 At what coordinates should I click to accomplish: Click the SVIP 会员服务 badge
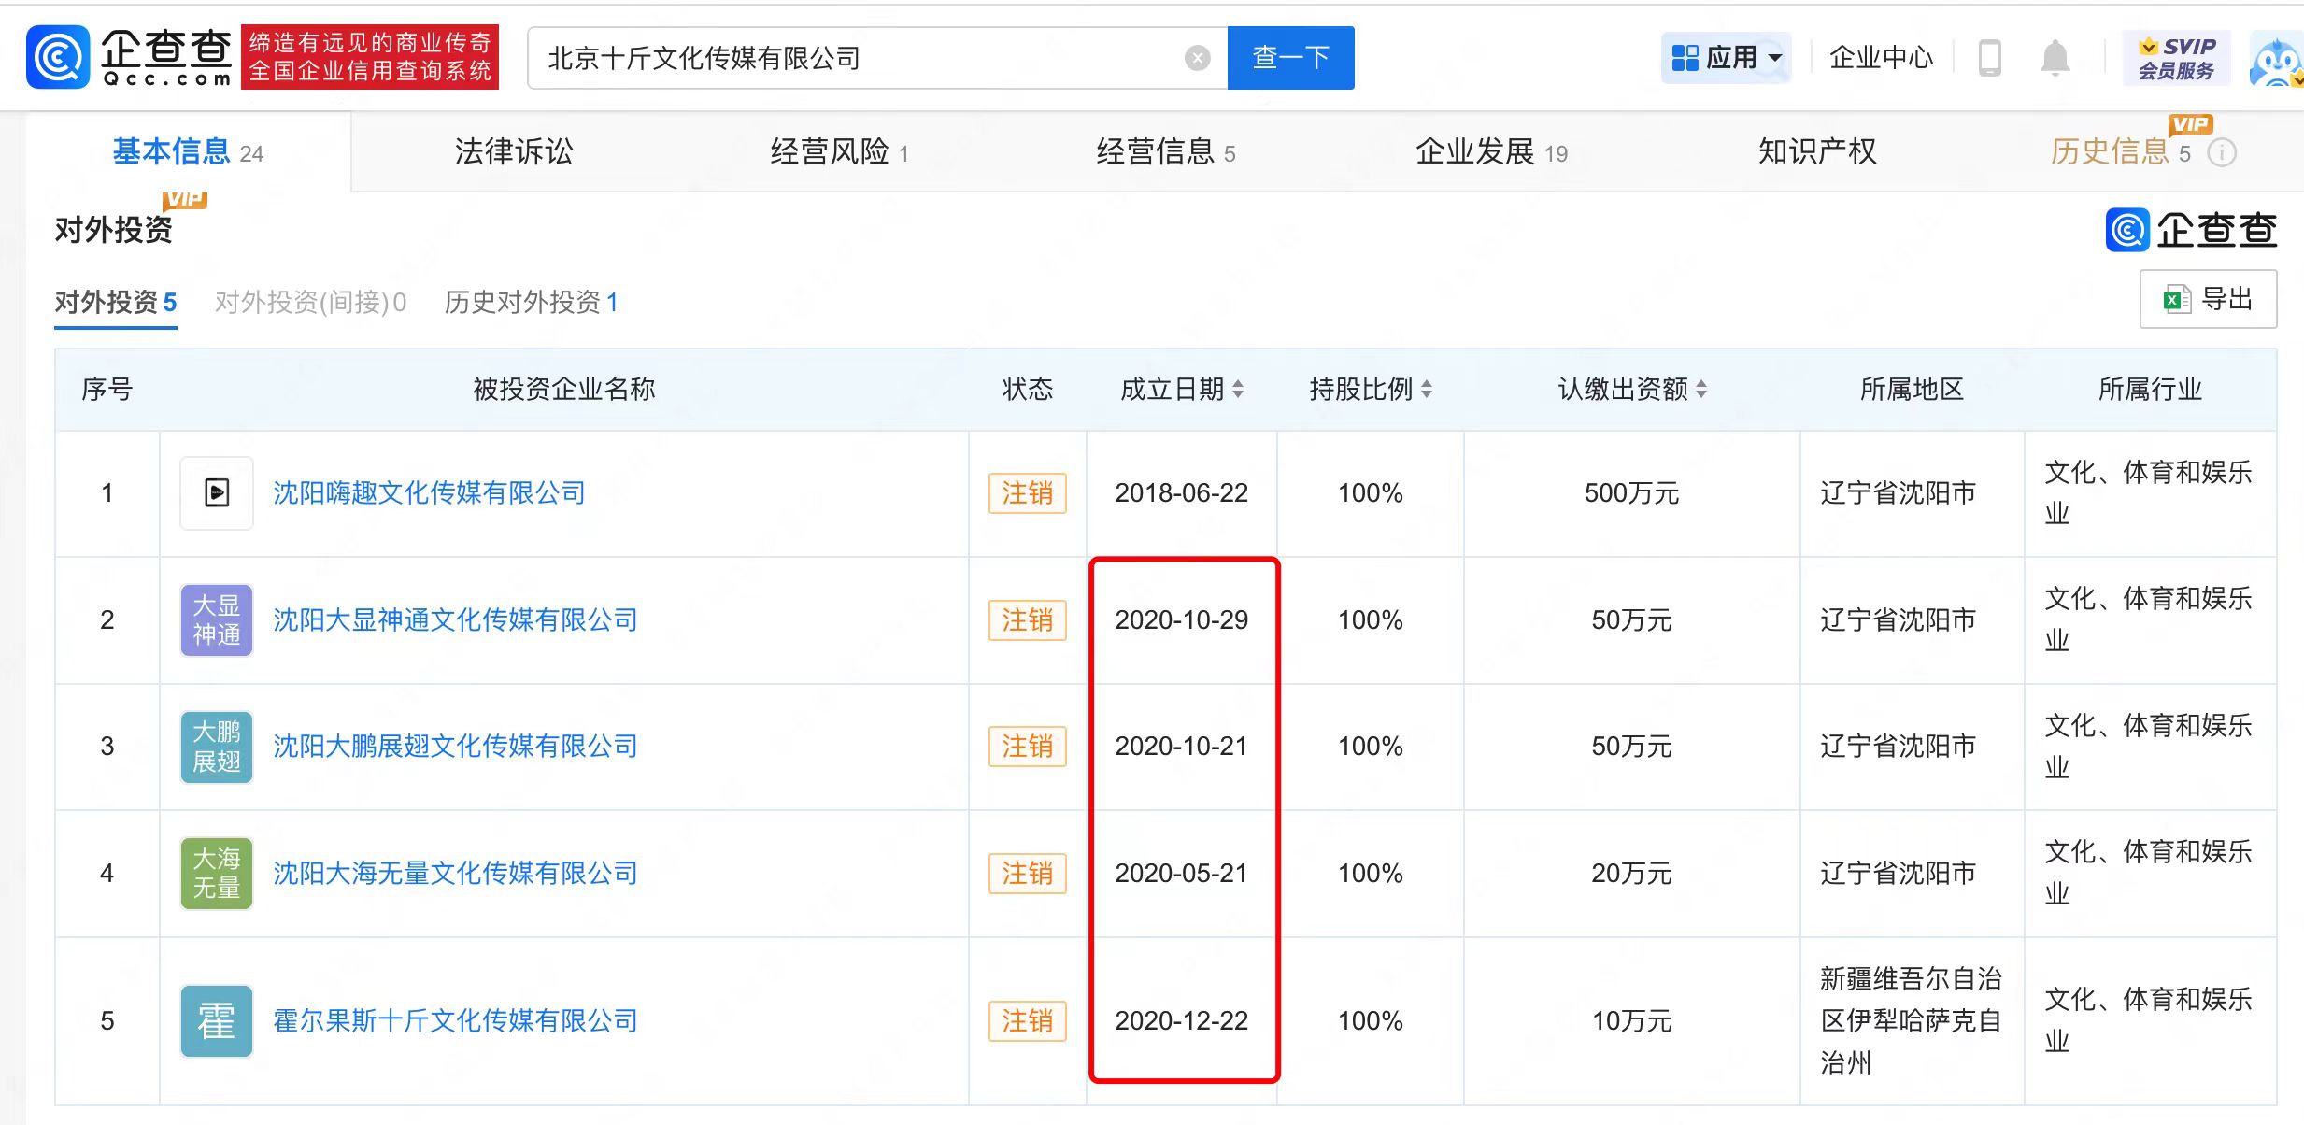pyautogui.click(x=2177, y=56)
